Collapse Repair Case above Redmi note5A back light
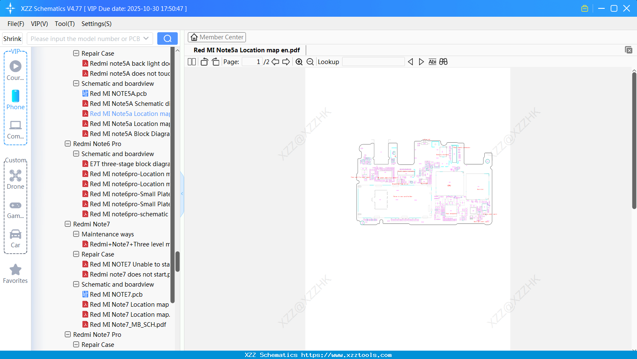The image size is (637, 359). pyautogui.click(x=76, y=53)
